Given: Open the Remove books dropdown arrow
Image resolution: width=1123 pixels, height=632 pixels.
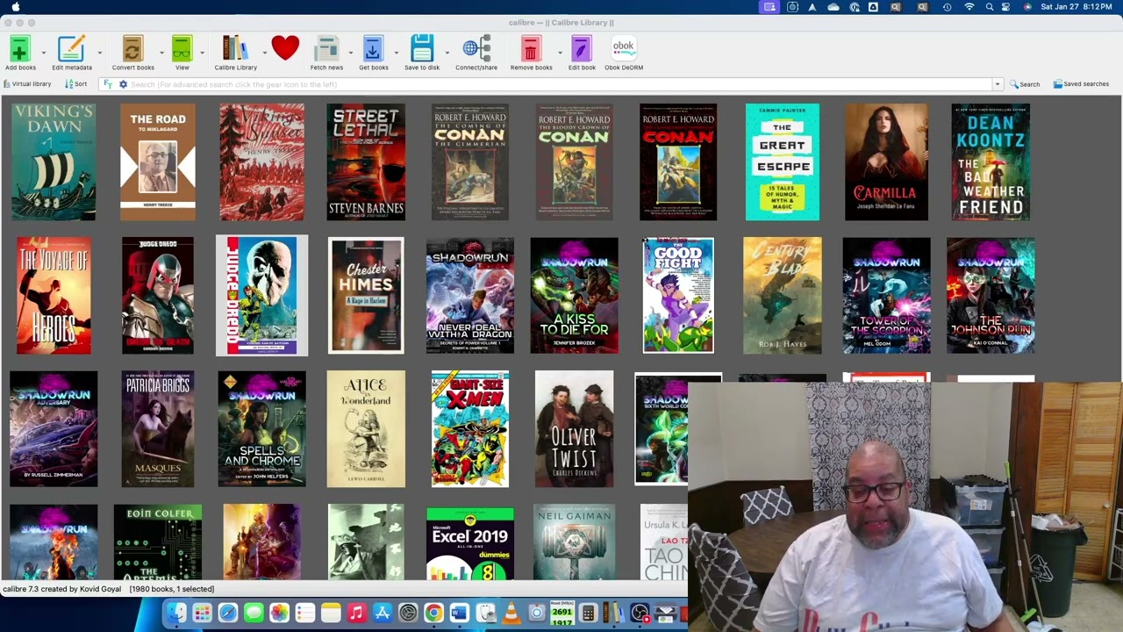Looking at the screenshot, I should (x=560, y=53).
